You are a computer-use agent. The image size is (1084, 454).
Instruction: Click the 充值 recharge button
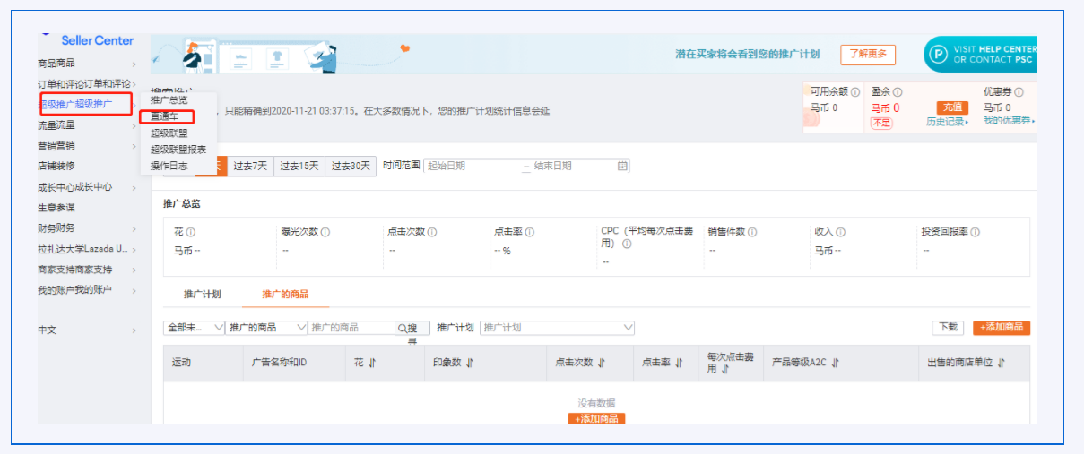(x=952, y=107)
